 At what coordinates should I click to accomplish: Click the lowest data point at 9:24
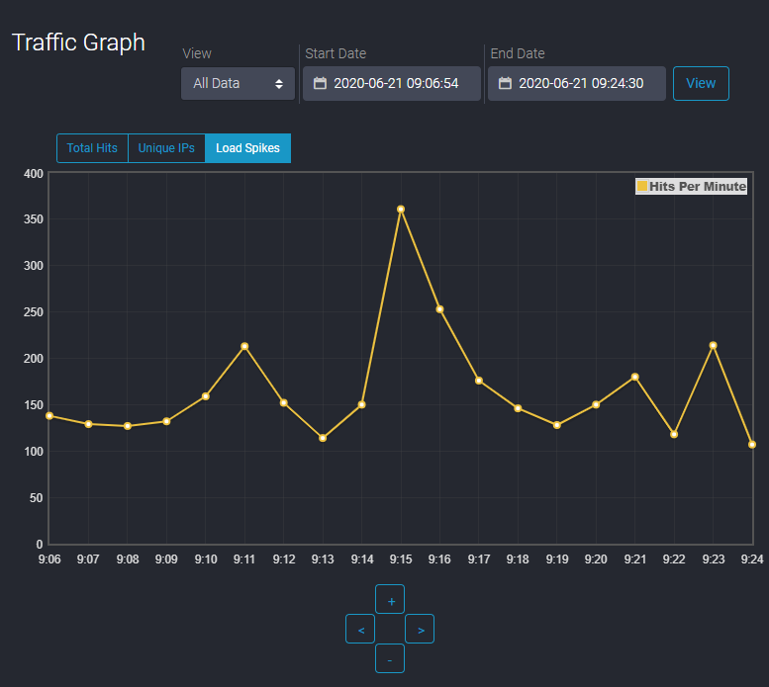pyautogui.click(x=752, y=444)
